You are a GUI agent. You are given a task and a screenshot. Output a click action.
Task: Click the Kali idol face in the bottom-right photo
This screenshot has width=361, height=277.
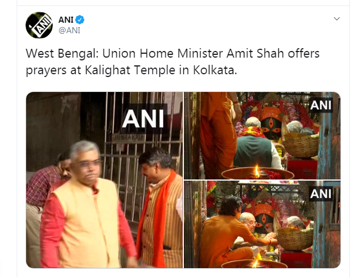click(x=264, y=219)
